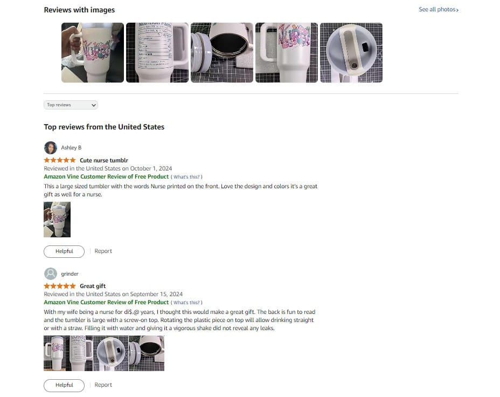This screenshot has width=500, height=397.
Task: View Nutrition Facts tumbler back photo
Action: pyautogui.click(x=157, y=53)
